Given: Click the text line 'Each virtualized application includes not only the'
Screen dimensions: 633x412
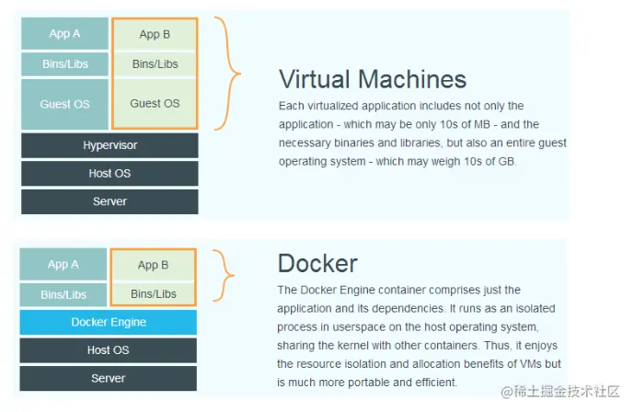Looking at the screenshot, I should (x=401, y=106).
